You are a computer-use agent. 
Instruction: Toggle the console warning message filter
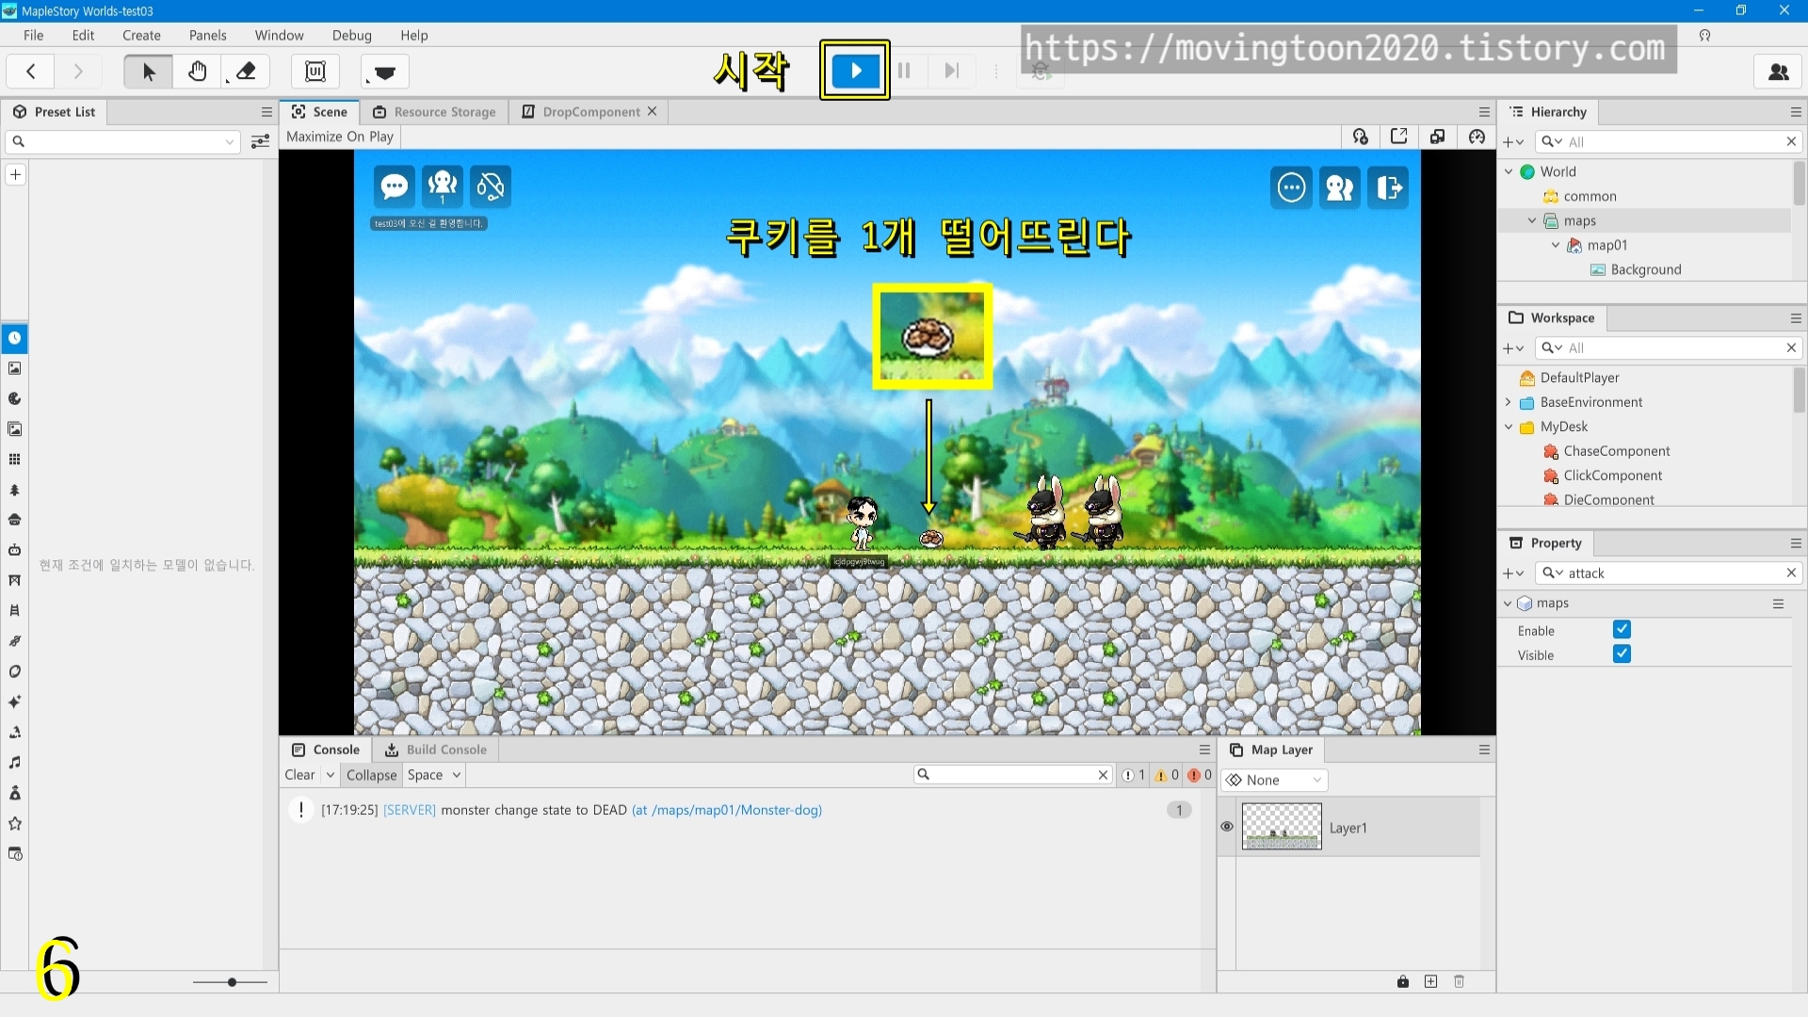click(1168, 775)
